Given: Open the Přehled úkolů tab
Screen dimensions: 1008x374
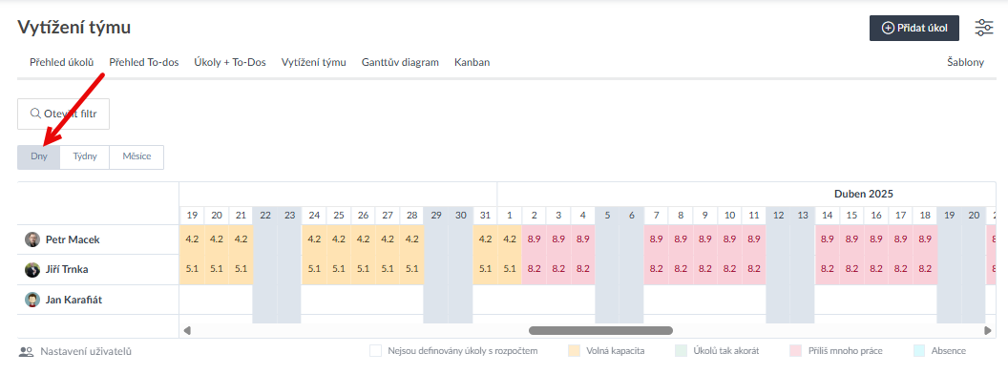Looking at the screenshot, I should [62, 62].
